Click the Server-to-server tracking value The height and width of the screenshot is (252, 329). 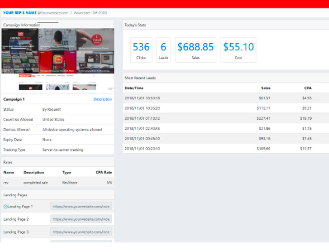coord(63,150)
